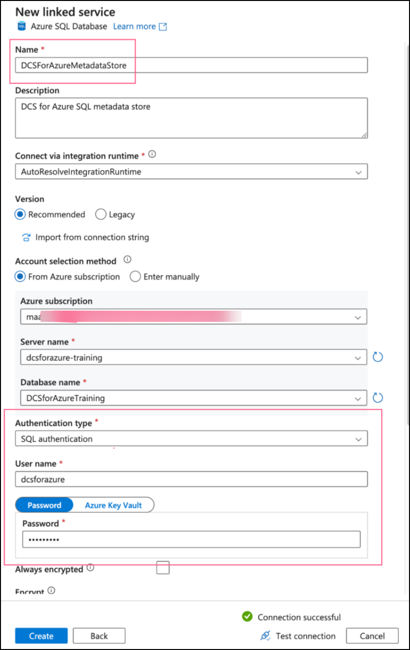Enable the Always encrypted checkbox
Screen dimensions: 410x650
(x=163, y=568)
